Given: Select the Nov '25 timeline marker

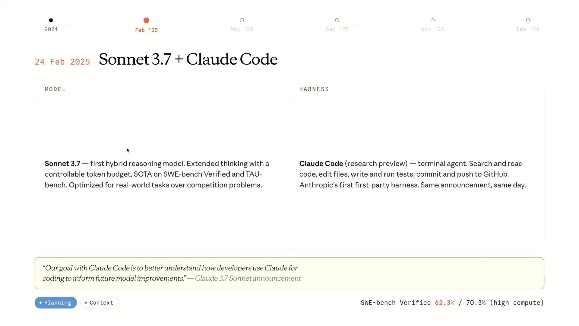Looking at the screenshot, I should (x=432, y=21).
